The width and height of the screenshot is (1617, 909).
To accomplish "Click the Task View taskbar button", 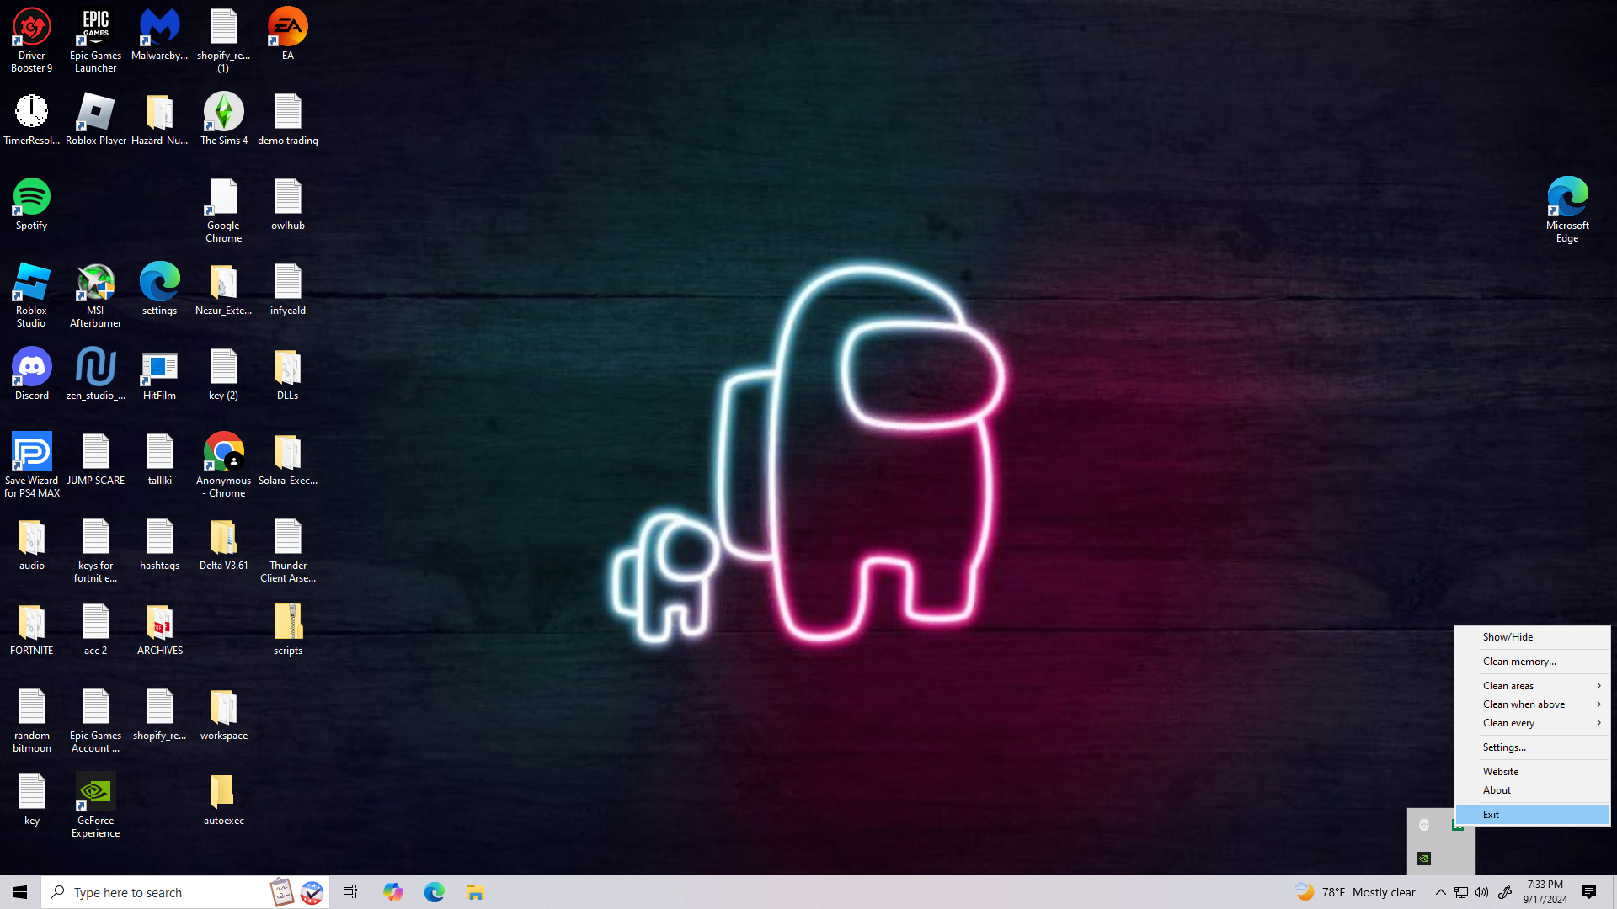I will click(350, 892).
